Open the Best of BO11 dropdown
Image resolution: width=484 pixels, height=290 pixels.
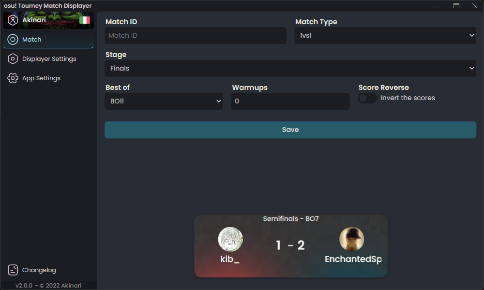(x=164, y=101)
